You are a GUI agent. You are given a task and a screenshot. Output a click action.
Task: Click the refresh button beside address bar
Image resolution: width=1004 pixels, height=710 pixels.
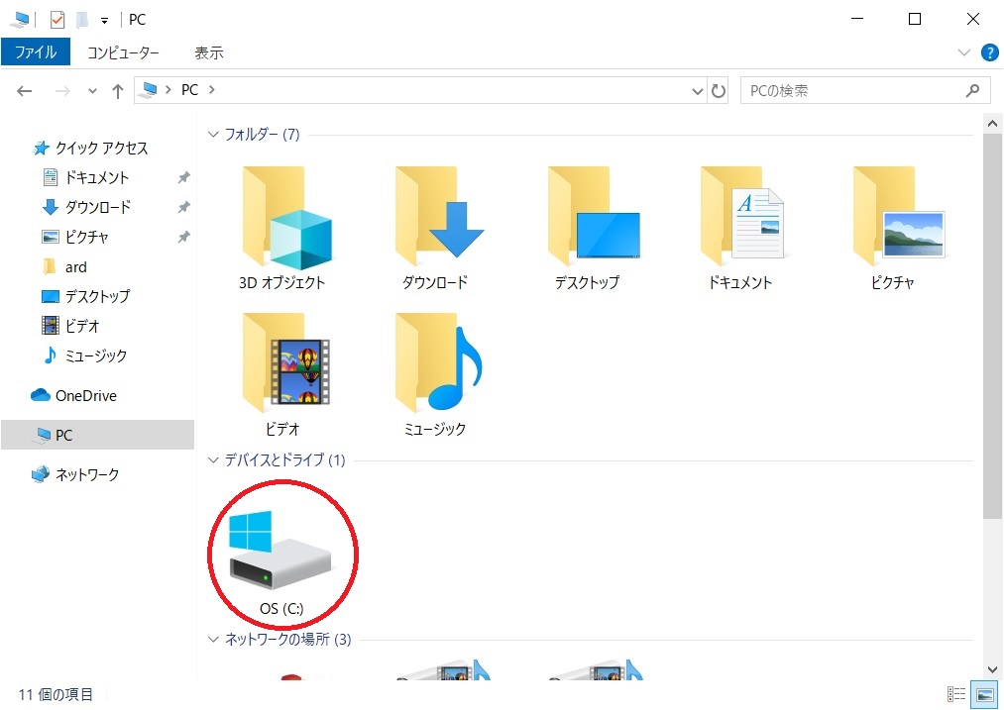click(x=720, y=91)
